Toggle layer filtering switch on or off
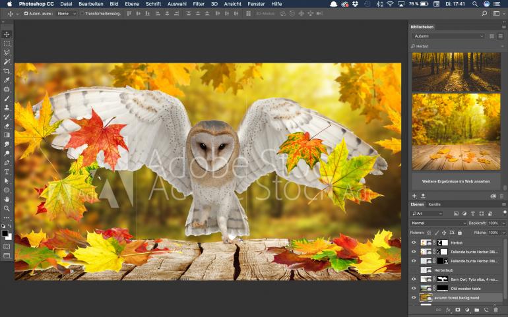This screenshot has width=508, height=317. pyautogui.click(x=505, y=212)
